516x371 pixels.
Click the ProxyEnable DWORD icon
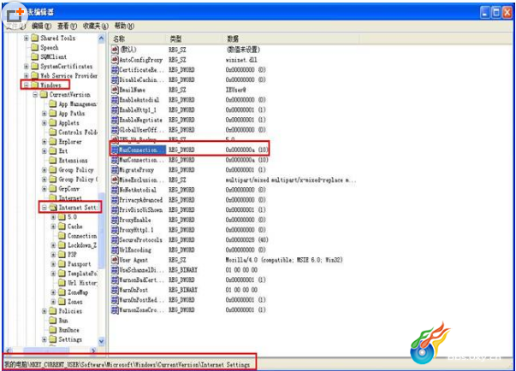115,220
